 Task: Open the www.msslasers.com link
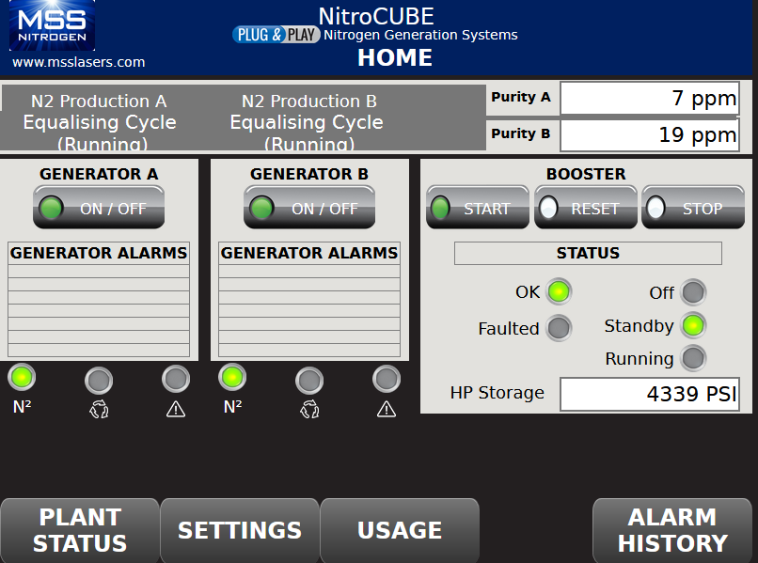[x=78, y=62]
